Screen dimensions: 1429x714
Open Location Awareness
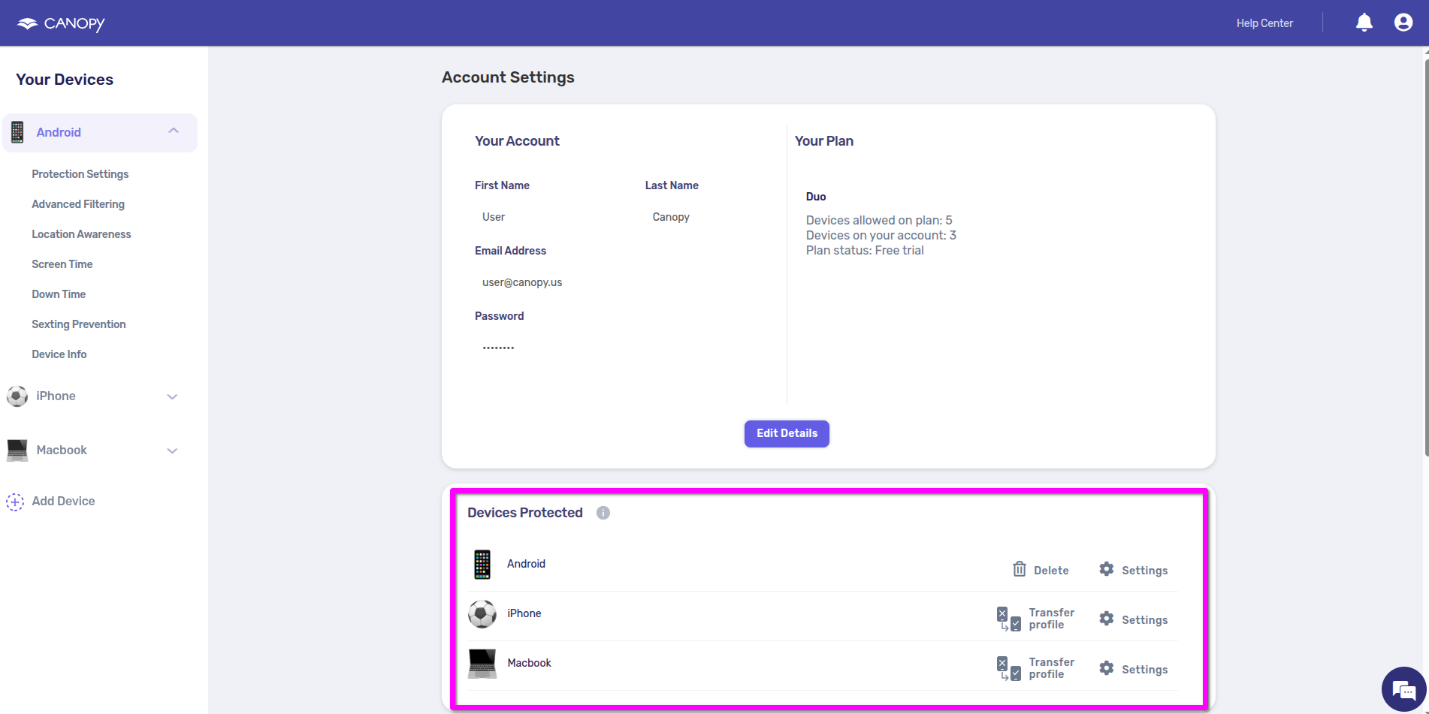tap(81, 234)
